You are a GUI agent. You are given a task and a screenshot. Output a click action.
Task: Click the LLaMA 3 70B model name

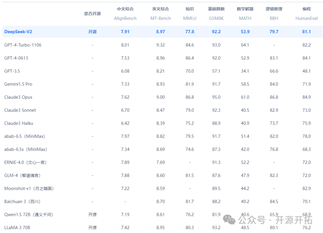(17, 228)
